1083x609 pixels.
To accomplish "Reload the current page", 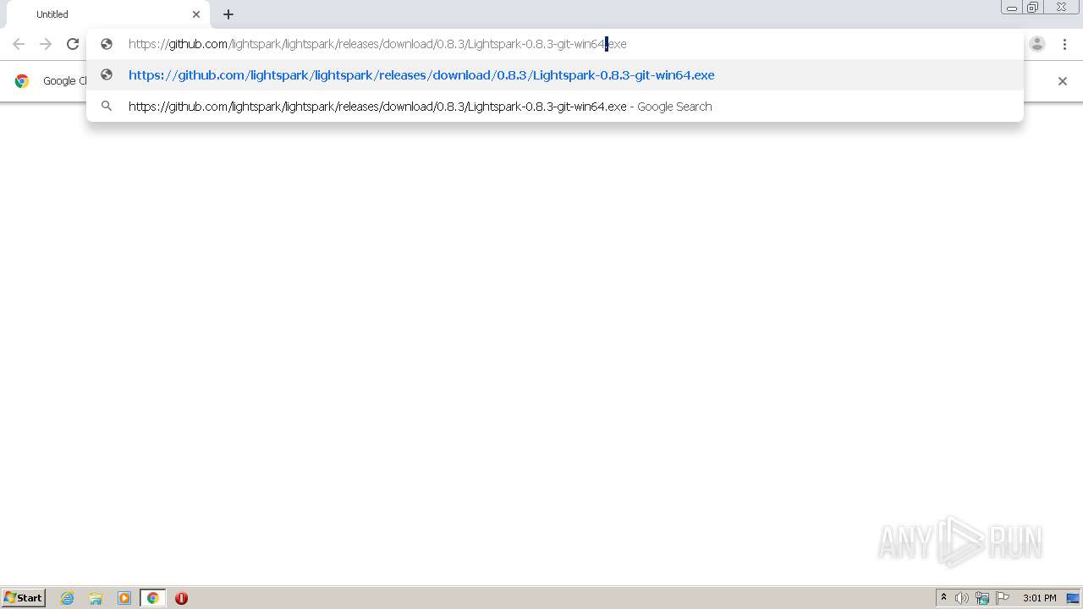I will tap(73, 44).
